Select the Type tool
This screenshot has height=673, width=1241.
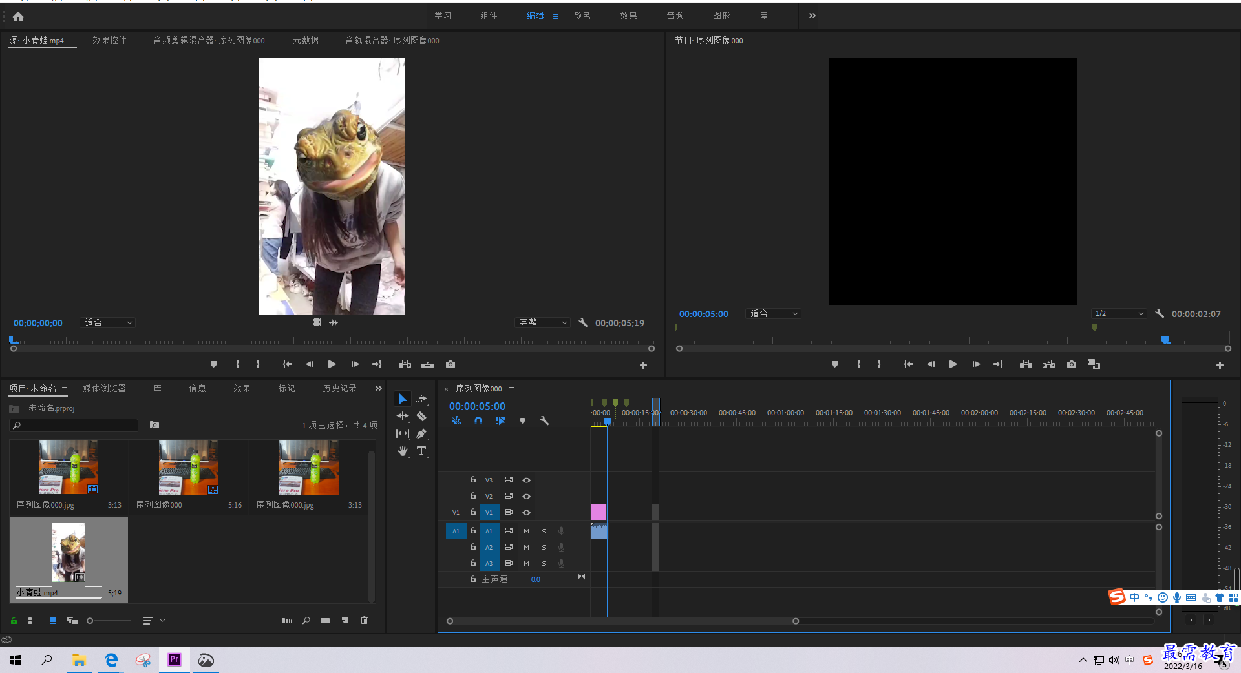coord(421,451)
